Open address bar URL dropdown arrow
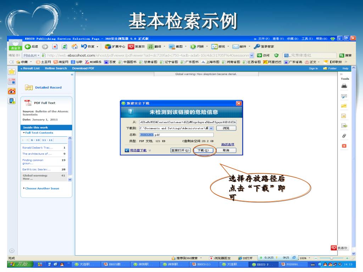This screenshot has width=363, height=272. 252,55
